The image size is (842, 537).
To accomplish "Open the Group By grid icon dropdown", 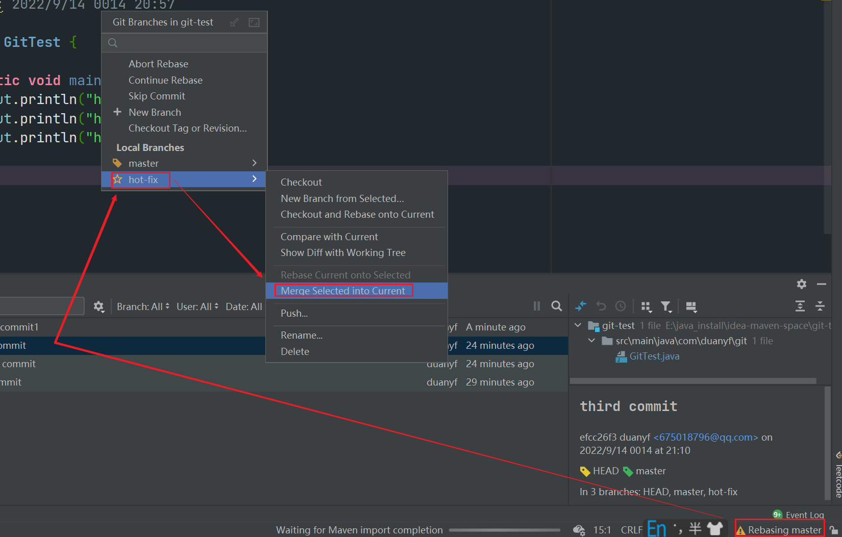I will pos(646,306).
